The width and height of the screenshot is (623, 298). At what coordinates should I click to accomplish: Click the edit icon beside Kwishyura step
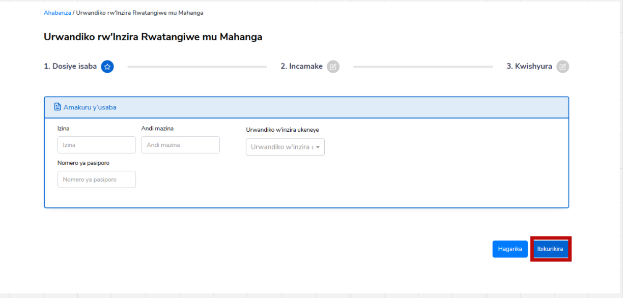[562, 67]
